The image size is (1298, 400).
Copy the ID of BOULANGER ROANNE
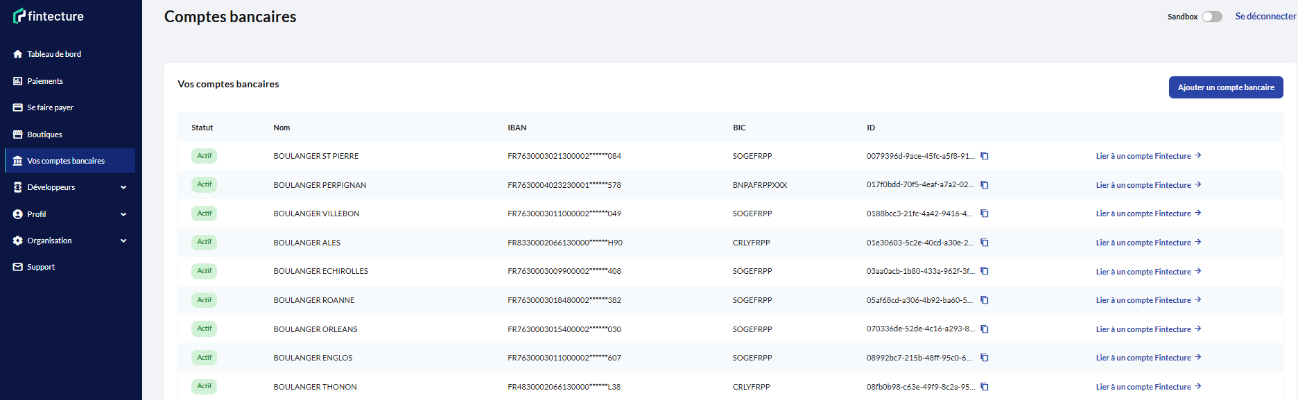tap(984, 300)
